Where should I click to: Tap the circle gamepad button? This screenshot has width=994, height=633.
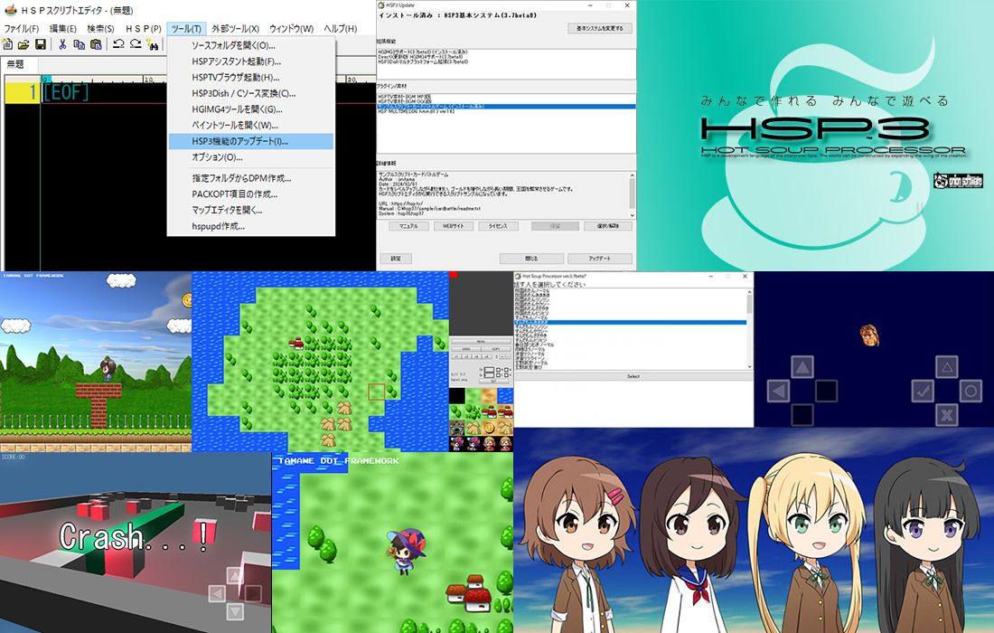(971, 392)
